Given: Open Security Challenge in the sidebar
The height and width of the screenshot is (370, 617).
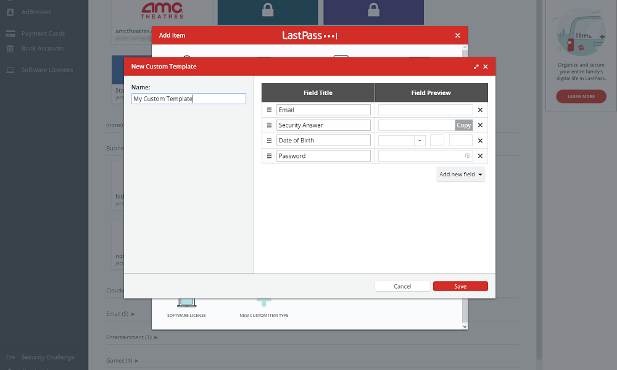Looking at the screenshot, I should coord(48,357).
